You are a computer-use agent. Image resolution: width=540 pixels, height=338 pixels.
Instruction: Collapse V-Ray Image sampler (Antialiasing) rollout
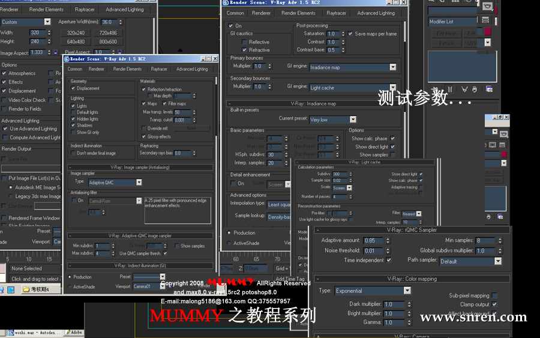[x=140, y=167]
